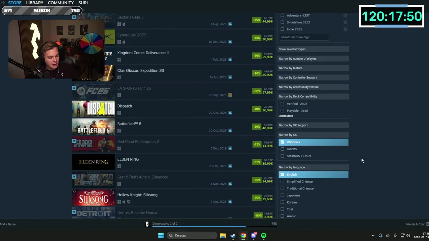Click the Rainbow Six download icon
Image resolution: width=429 pixels, height=241 pixels.
[x=147, y=224]
